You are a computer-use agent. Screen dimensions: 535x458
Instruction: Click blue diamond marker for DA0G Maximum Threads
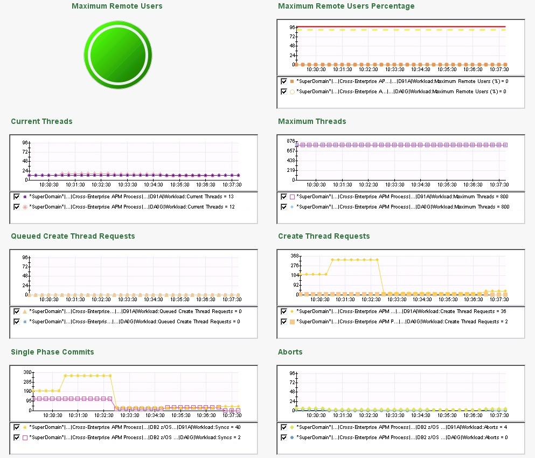coord(292,207)
